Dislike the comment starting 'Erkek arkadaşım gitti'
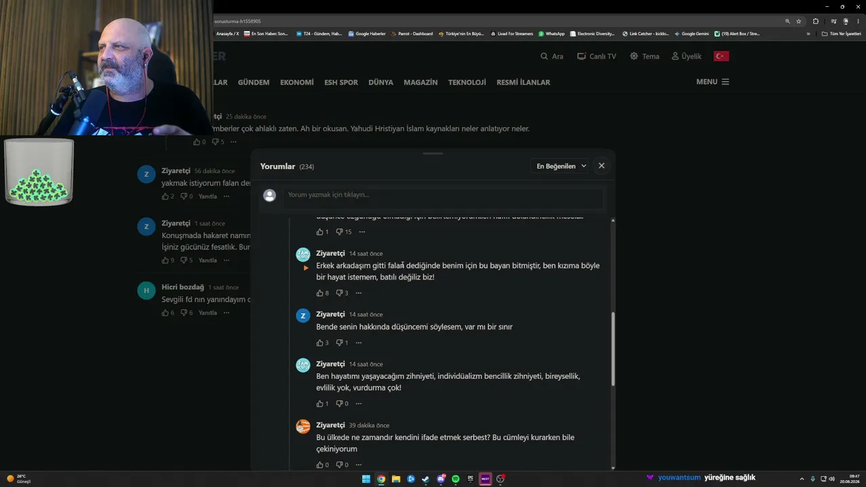 click(x=340, y=293)
